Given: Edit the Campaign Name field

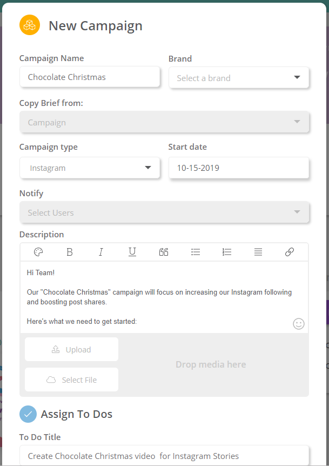Looking at the screenshot, I should 90,77.
